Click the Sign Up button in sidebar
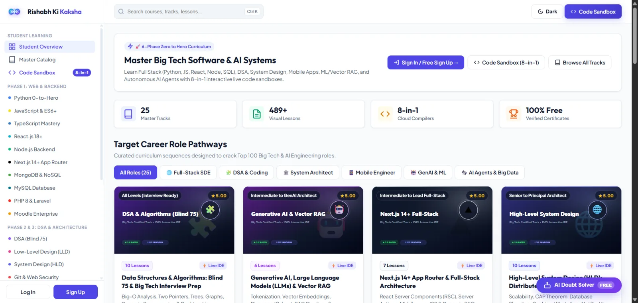 point(75,292)
